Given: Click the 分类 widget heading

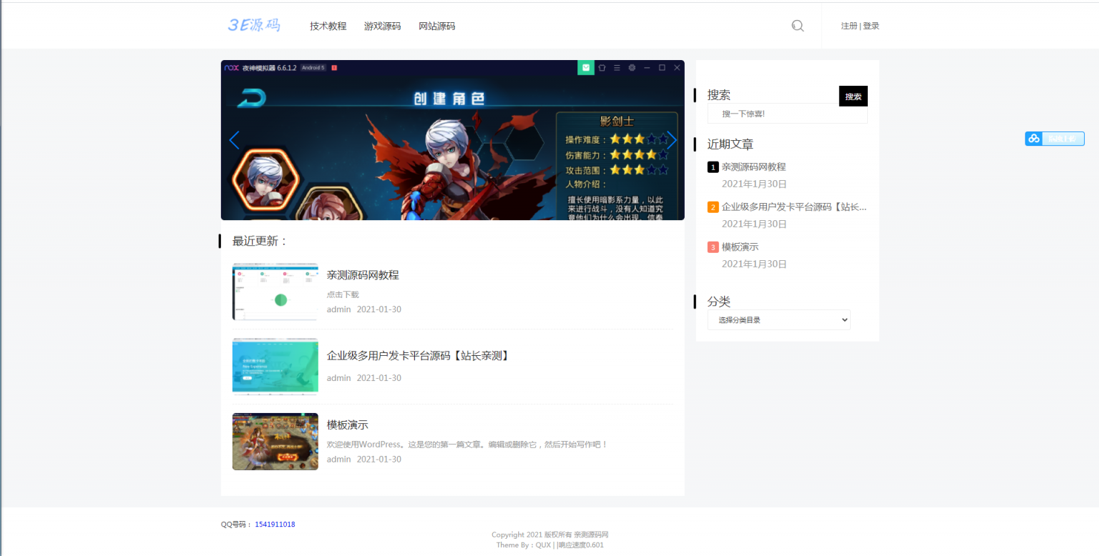Looking at the screenshot, I should click(x=719, y=302).
